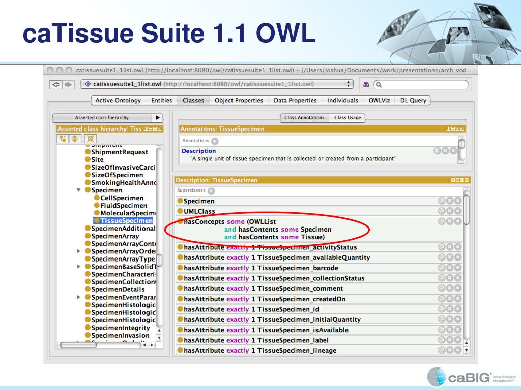Switch to the Data Properties tab
Viewport: 521px width, 390px height.
tap(295, 100)
